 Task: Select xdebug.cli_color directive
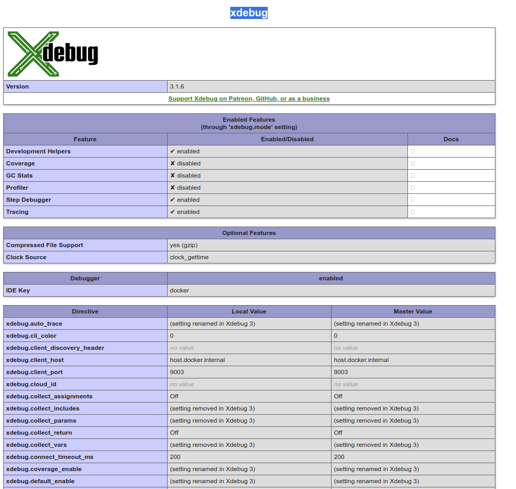[31, 336]
